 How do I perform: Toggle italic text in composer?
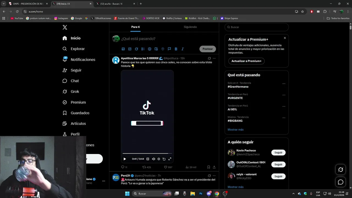[183, 49]
